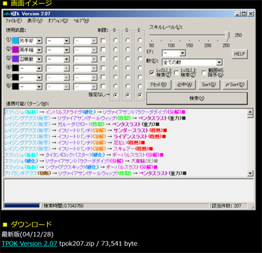Open the first weapon dropdown in row 6
The height and width of the screenshot is (253, 262).
point(39,87)
